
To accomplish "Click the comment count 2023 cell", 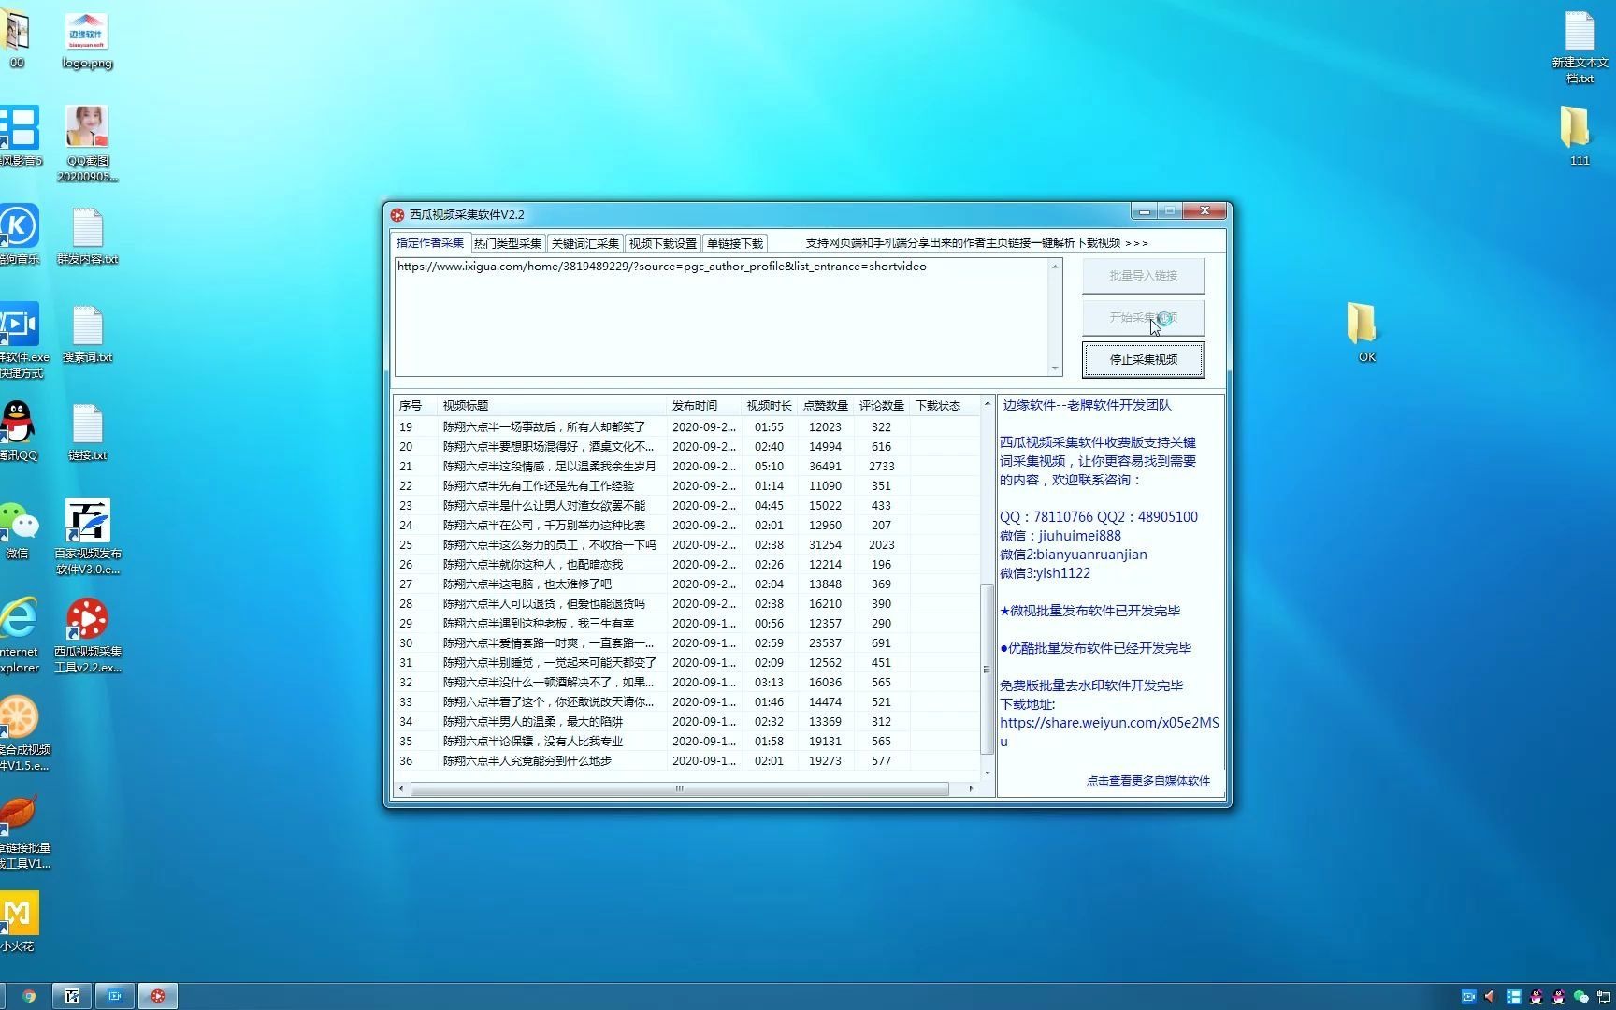I will tap(881, 545).
